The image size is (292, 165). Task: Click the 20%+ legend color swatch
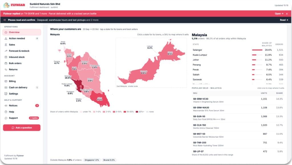point(137,112)
